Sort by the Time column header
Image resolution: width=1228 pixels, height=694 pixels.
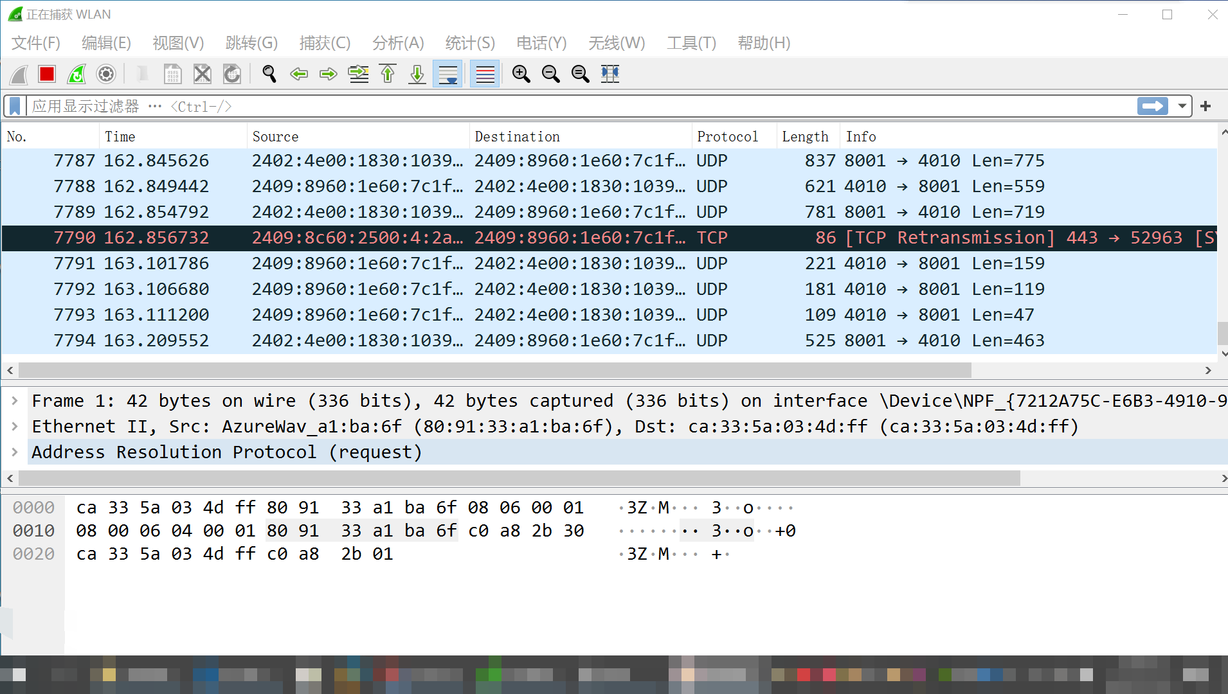pos(173,137)
